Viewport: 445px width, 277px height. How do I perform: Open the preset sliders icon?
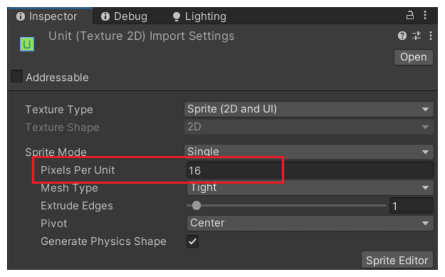416,36
